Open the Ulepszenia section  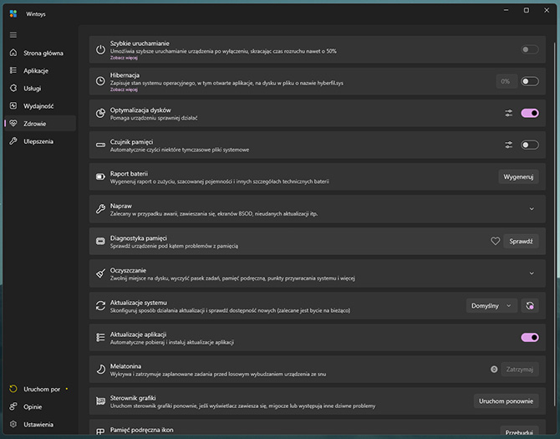coord(40,141)
